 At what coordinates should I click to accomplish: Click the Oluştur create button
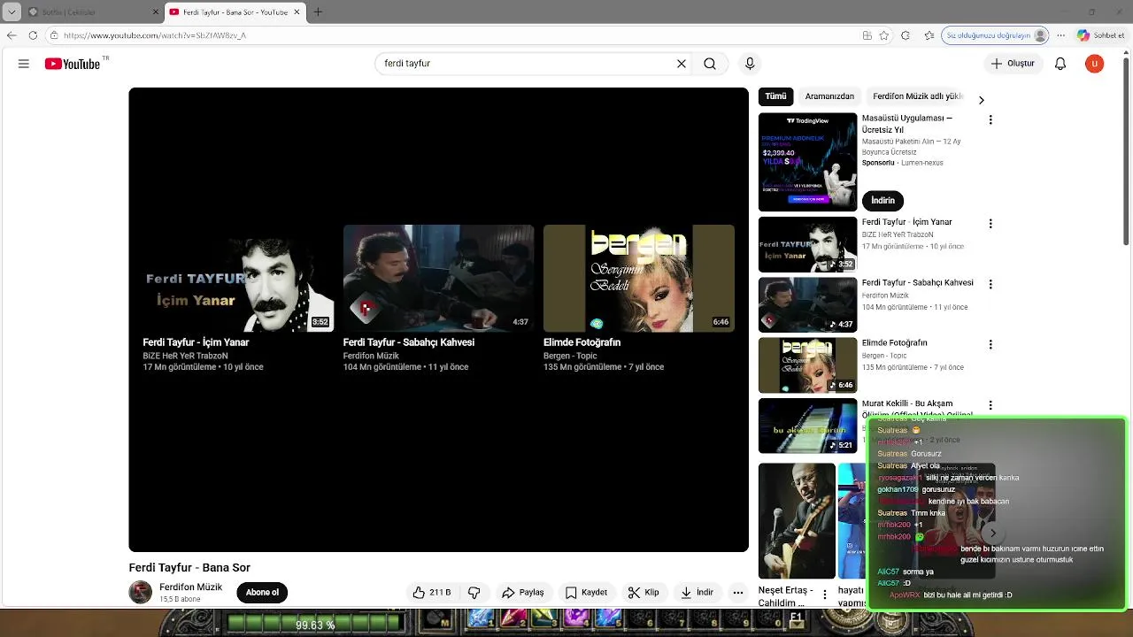[x=1013, y=64]
